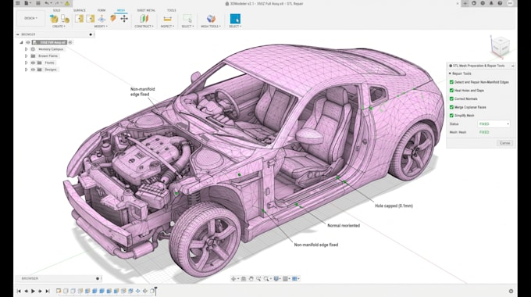Click the Close button in repair panel
This screenshot has height=297, width=531.
504,143
